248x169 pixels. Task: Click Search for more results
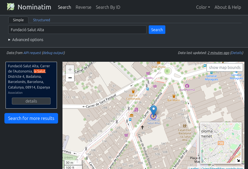point(31,118)
